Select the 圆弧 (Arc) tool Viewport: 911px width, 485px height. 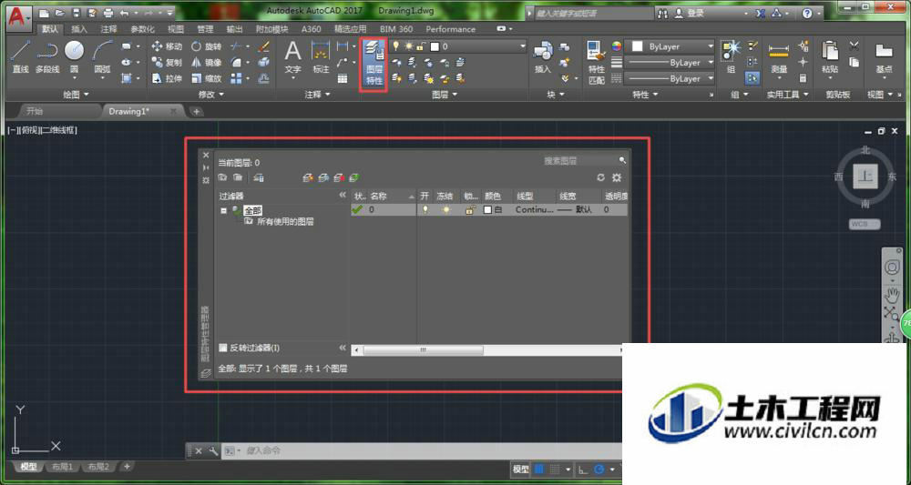click(102, 56)
